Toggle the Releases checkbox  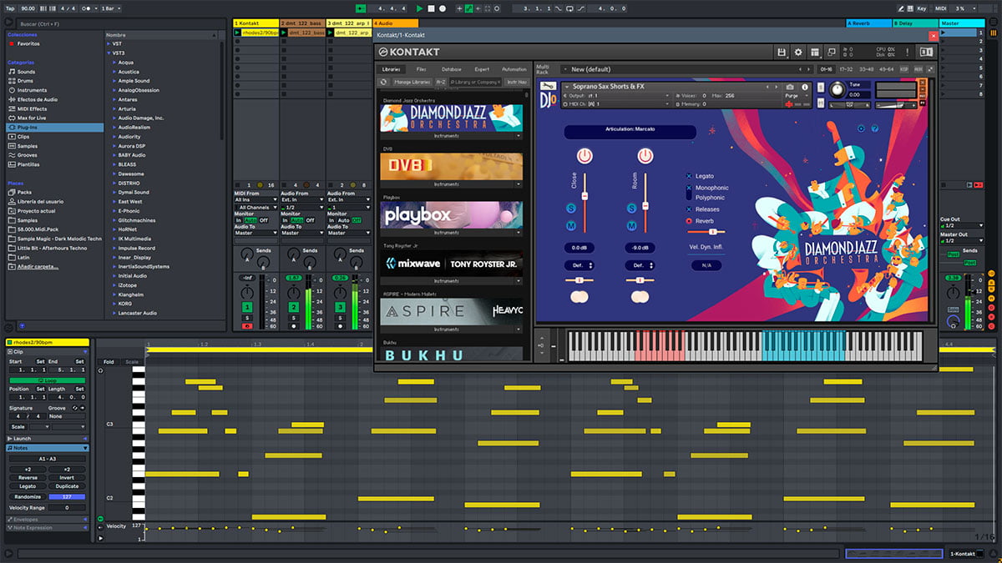689,209
